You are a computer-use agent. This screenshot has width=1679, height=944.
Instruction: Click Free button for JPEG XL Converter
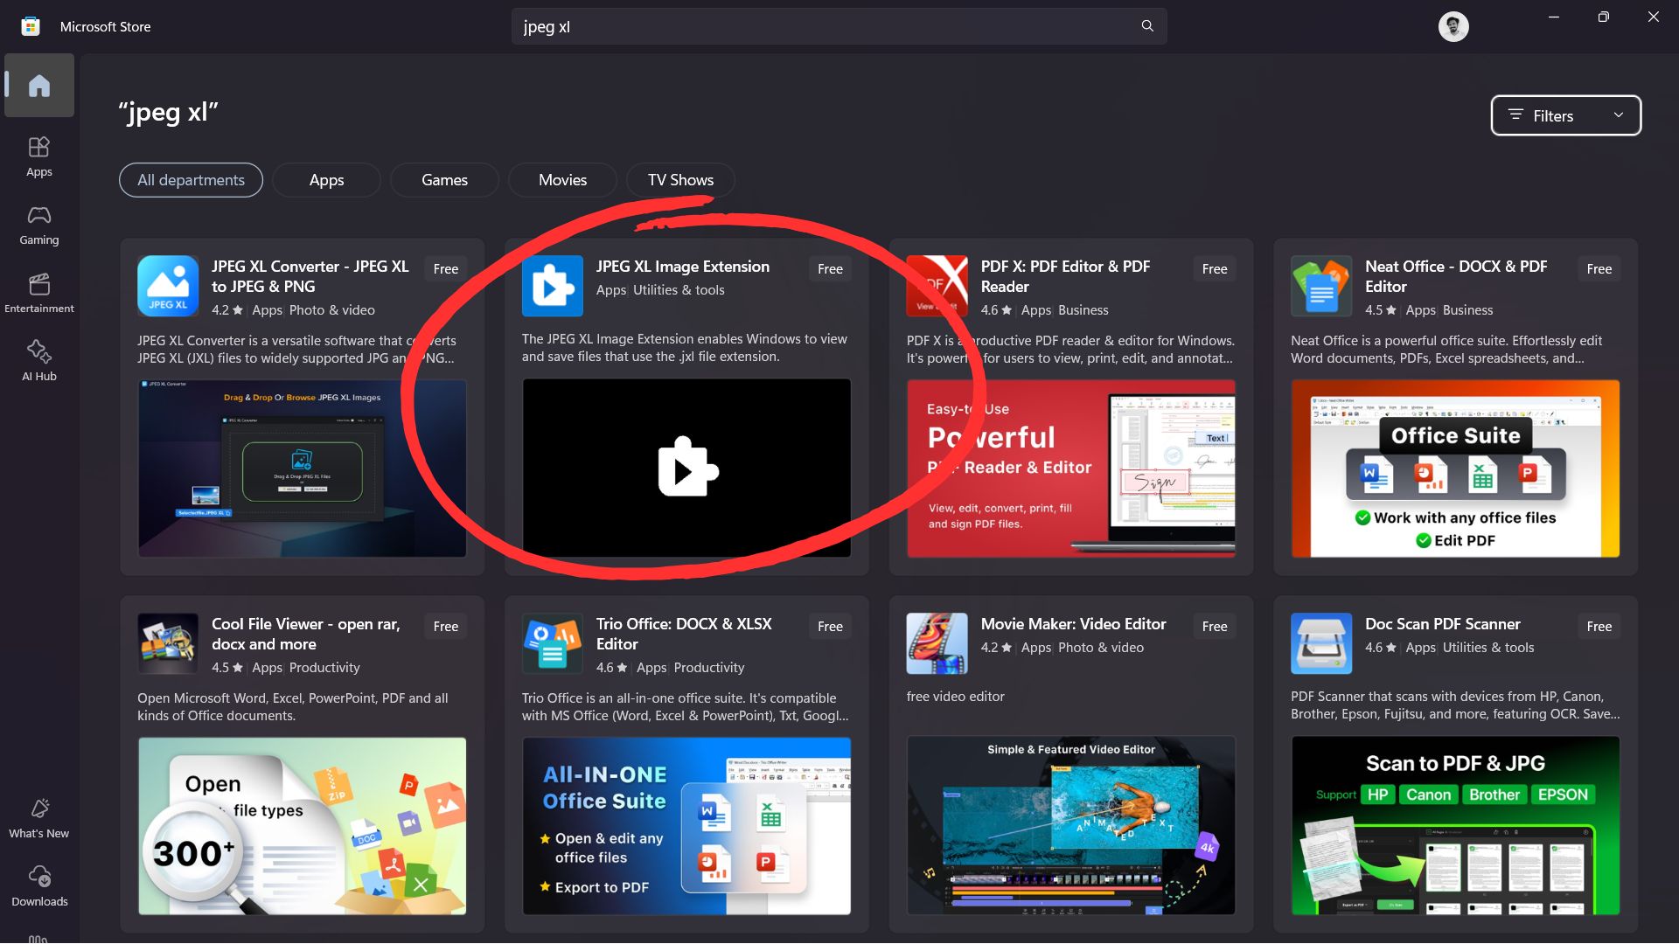tap(446, 269)
